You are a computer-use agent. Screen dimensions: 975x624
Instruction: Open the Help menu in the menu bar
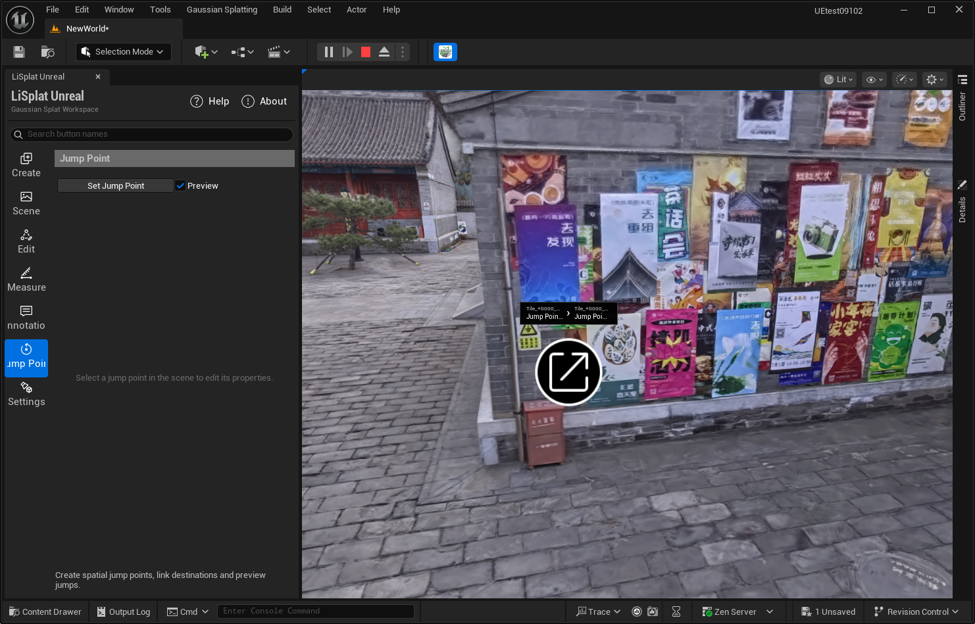tap(391, 10)
